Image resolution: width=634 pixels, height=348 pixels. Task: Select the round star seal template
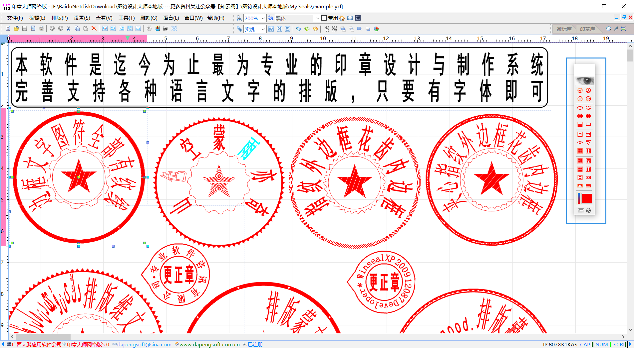(x=580, y=90)
